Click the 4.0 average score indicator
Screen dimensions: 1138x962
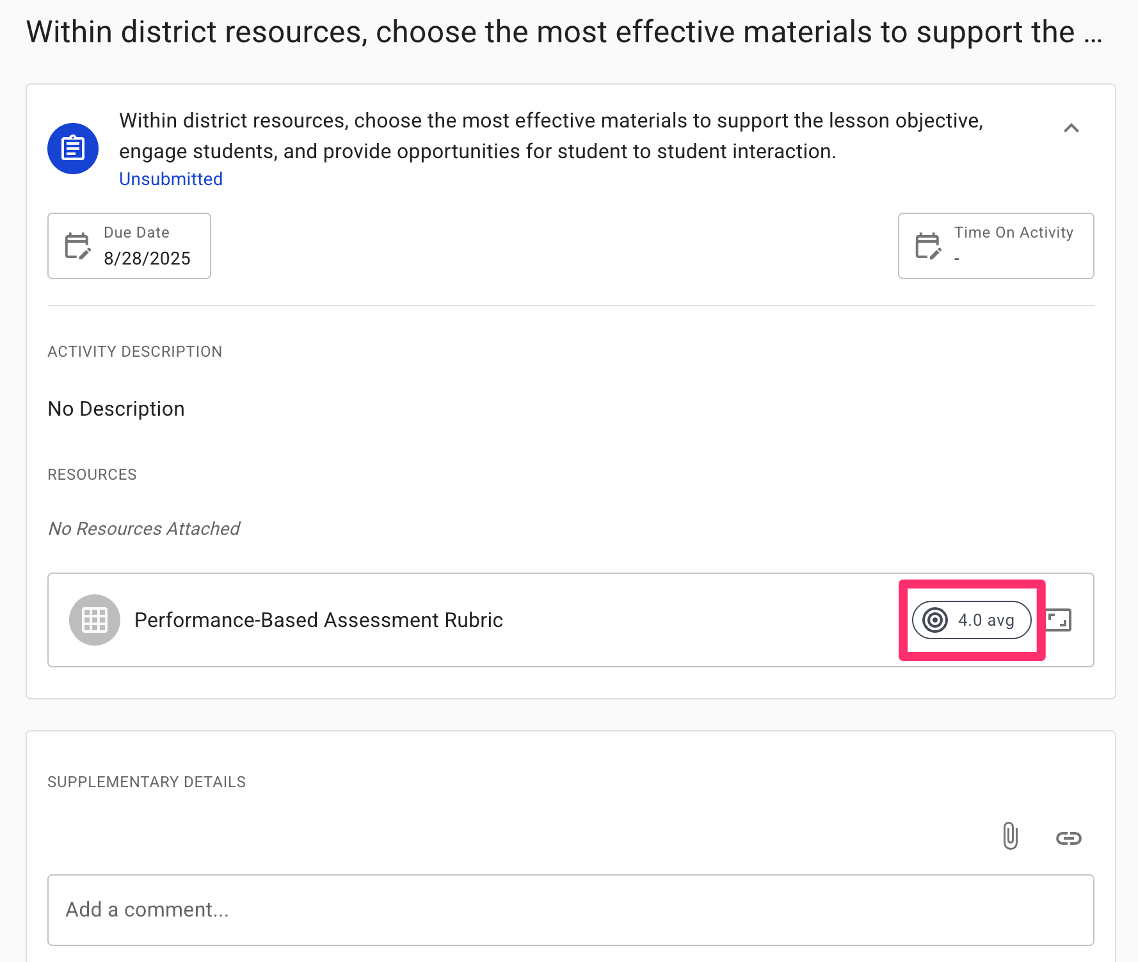(x=971, y=619)
